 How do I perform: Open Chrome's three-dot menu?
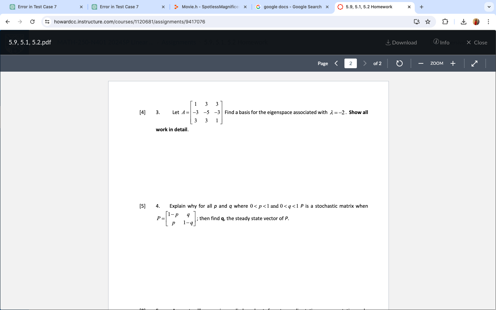coord(488,22)
